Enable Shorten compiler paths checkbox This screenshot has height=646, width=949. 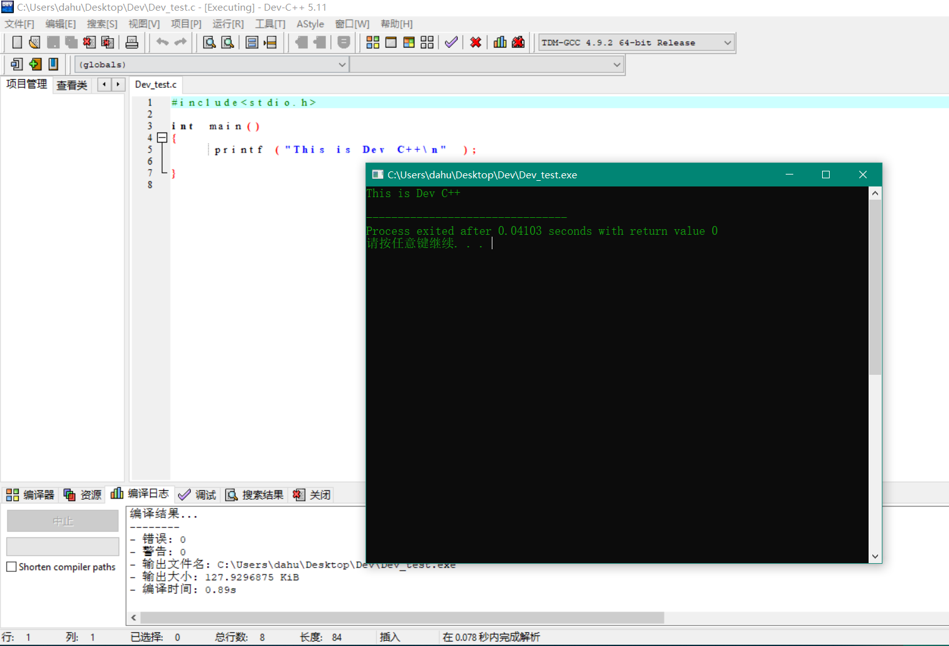(x=11, y=567)
